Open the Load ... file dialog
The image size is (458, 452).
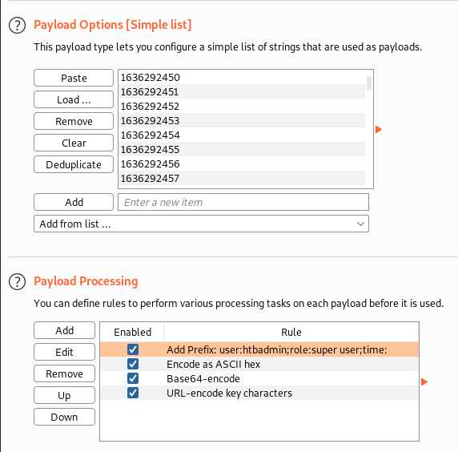pos(74,99)
